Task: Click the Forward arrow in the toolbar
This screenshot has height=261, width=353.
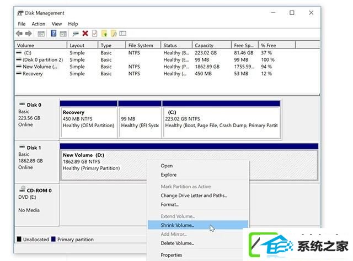Action: point(29,34)
